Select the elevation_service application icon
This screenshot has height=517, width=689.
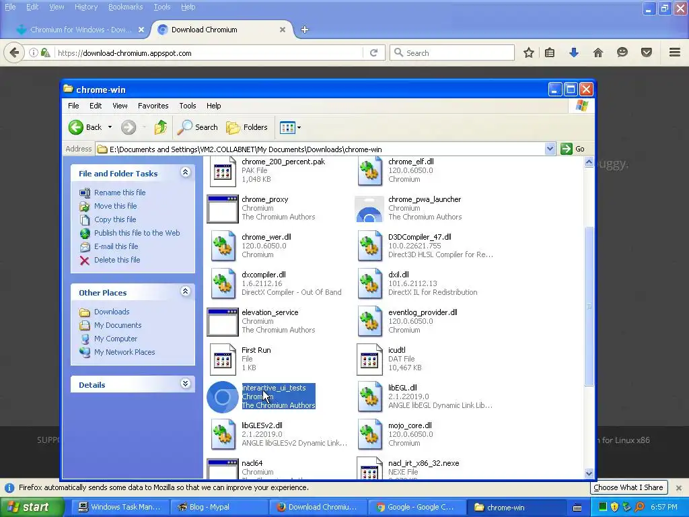pyautogui.click(x=223, y=322)
